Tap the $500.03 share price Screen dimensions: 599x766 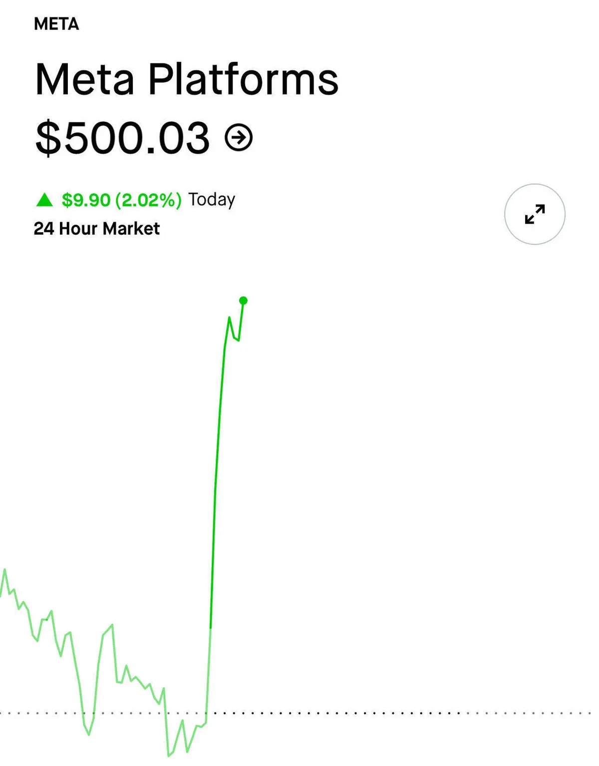[122, 137]
